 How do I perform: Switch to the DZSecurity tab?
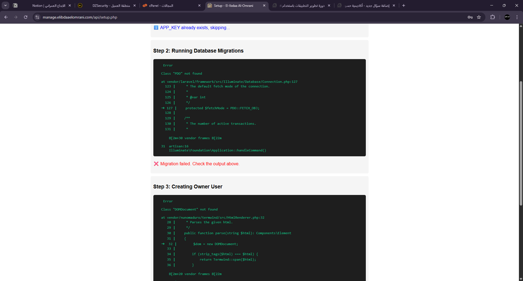pyautogui.click(x=111, y=5)
